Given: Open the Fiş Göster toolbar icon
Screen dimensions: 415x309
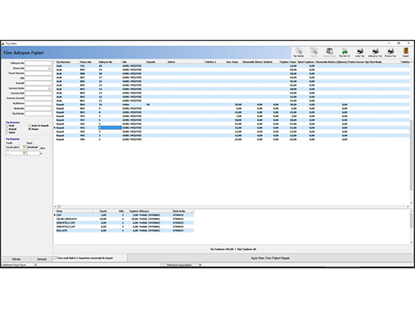Looking at the screenshot, I should (x=299, y=52).
